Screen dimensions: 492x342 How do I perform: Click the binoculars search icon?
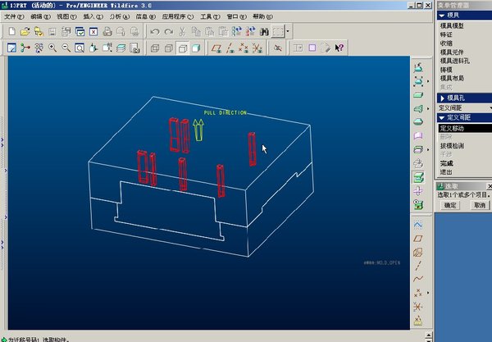click(x=264, y=31)
